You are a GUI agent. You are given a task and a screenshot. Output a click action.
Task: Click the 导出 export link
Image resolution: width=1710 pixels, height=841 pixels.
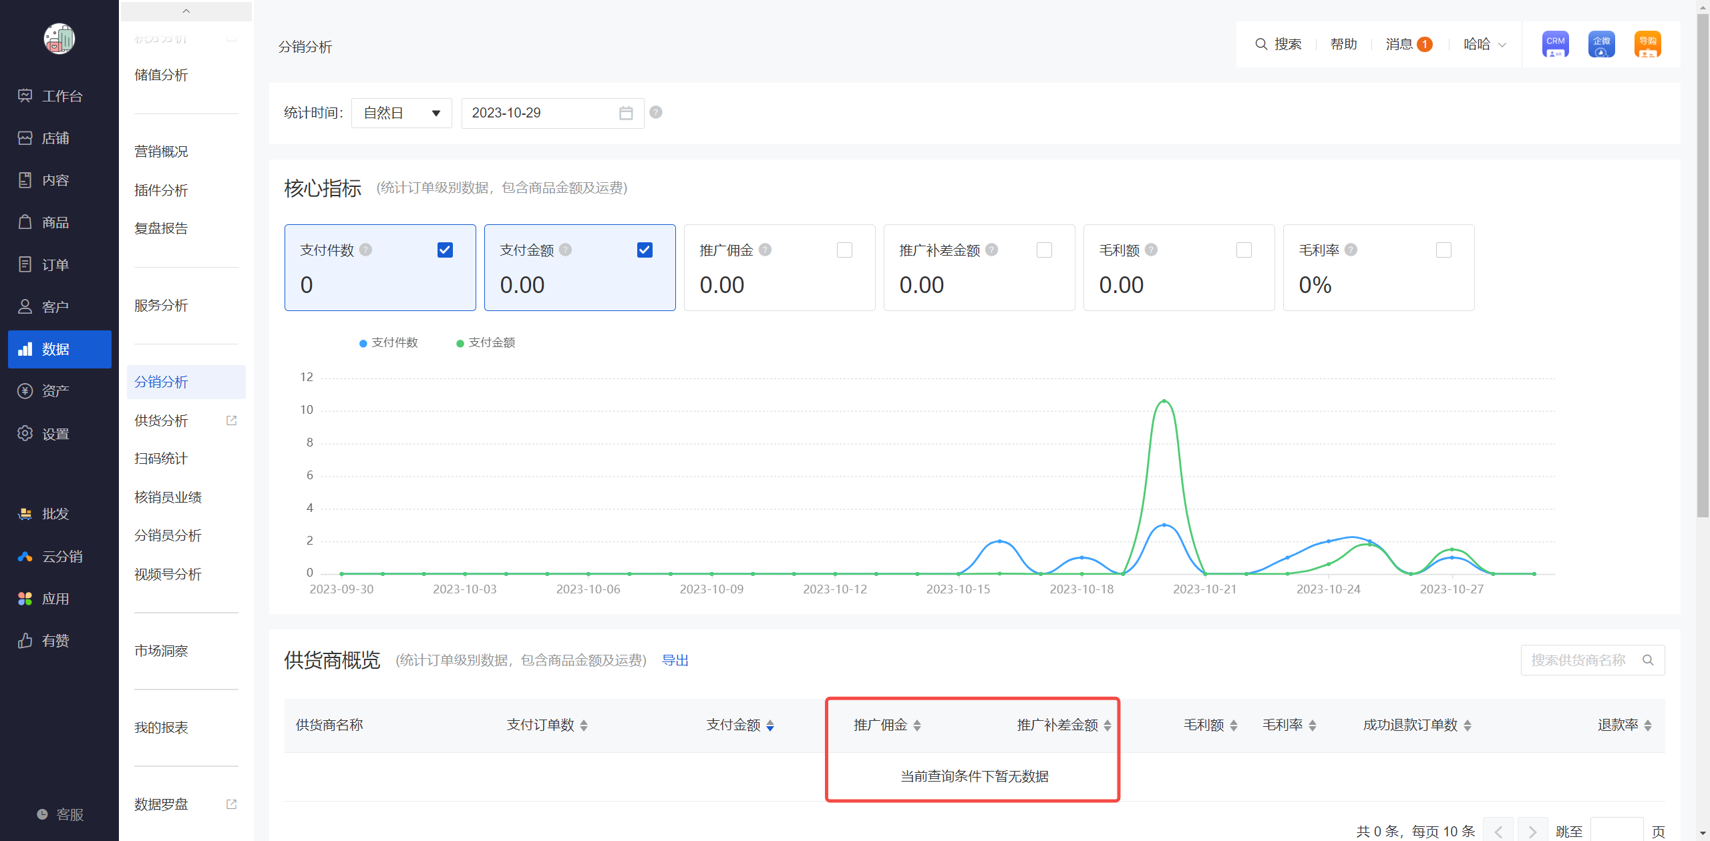coord(675,660)
